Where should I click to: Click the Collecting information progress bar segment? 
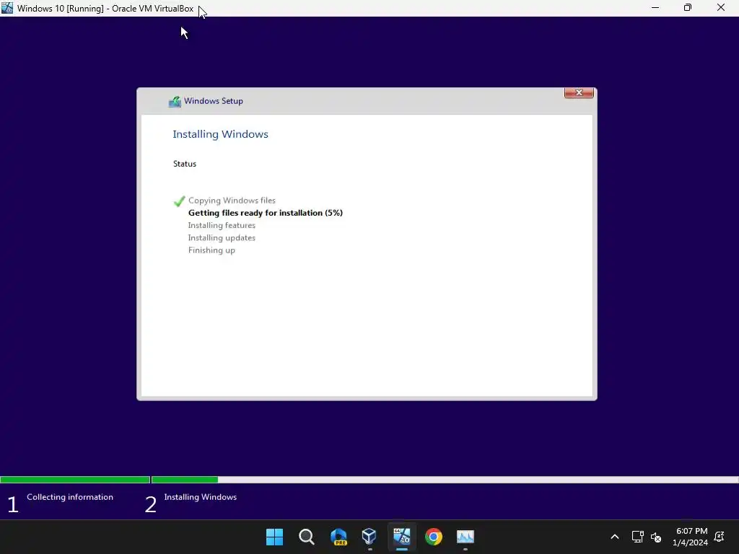75,480
